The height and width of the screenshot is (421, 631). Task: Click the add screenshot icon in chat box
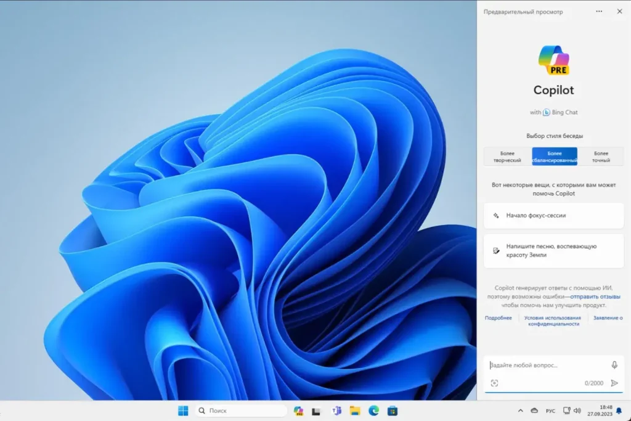494,383
